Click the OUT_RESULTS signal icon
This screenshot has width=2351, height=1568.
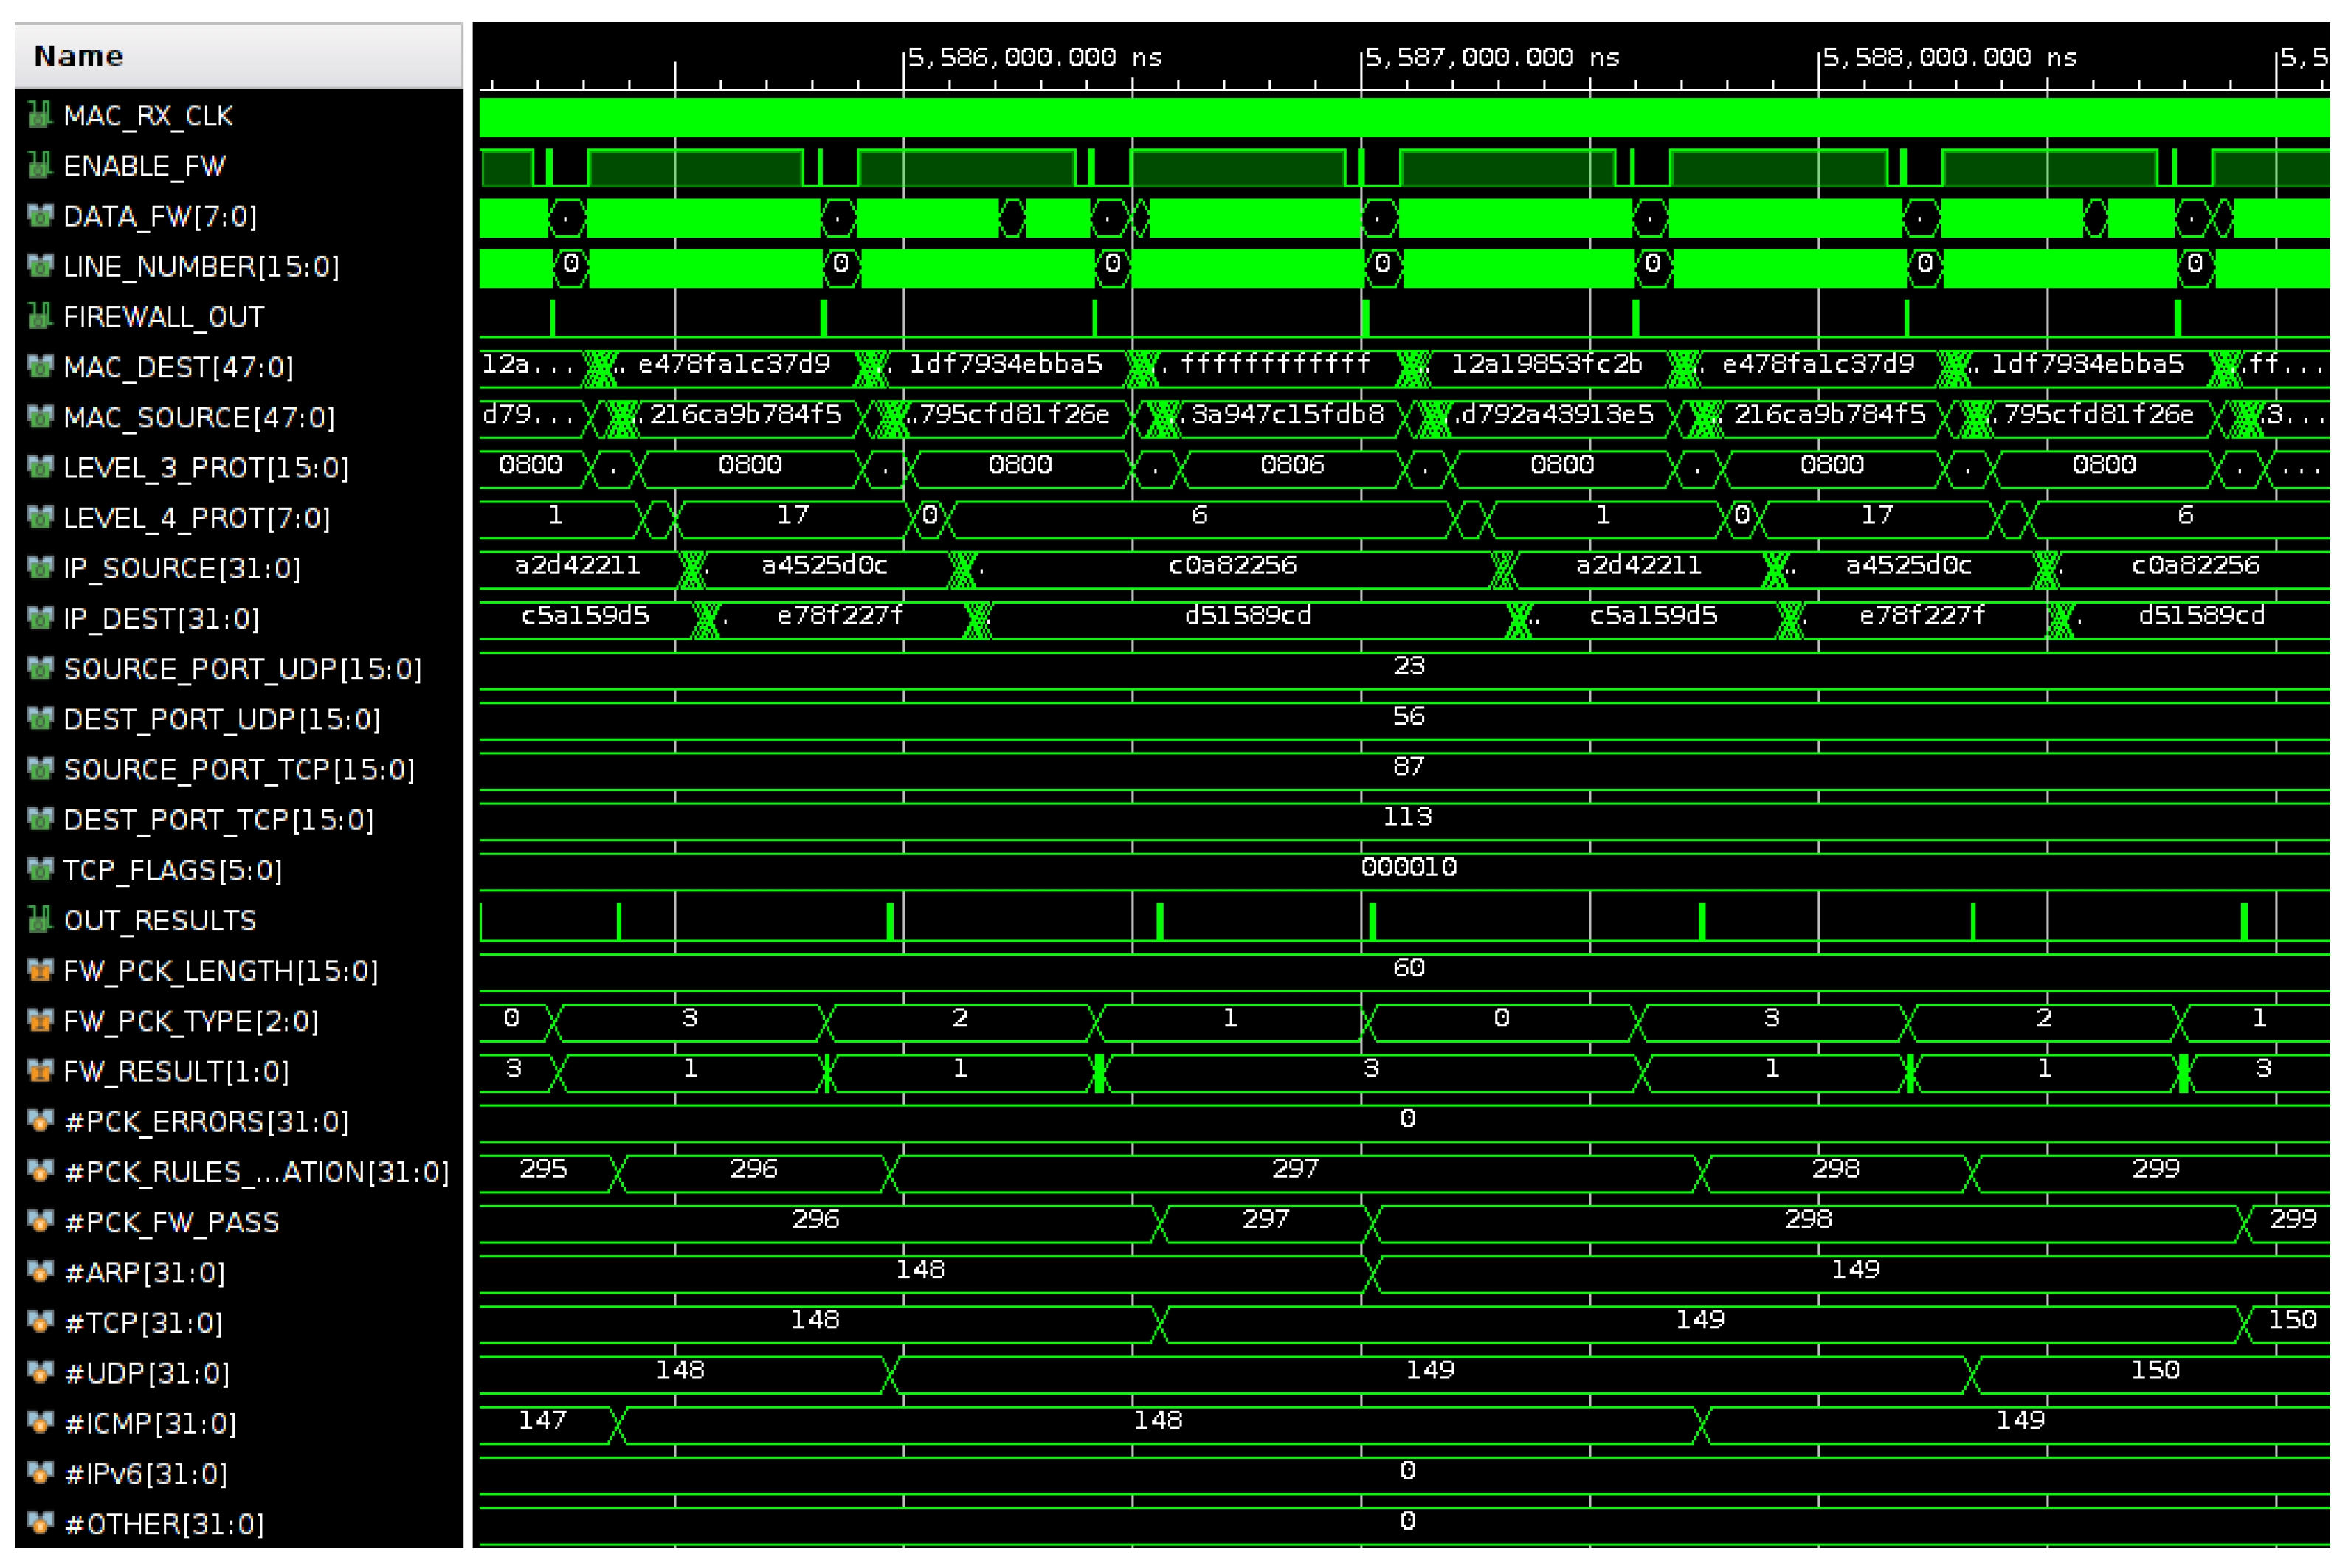tap(39, 920)
